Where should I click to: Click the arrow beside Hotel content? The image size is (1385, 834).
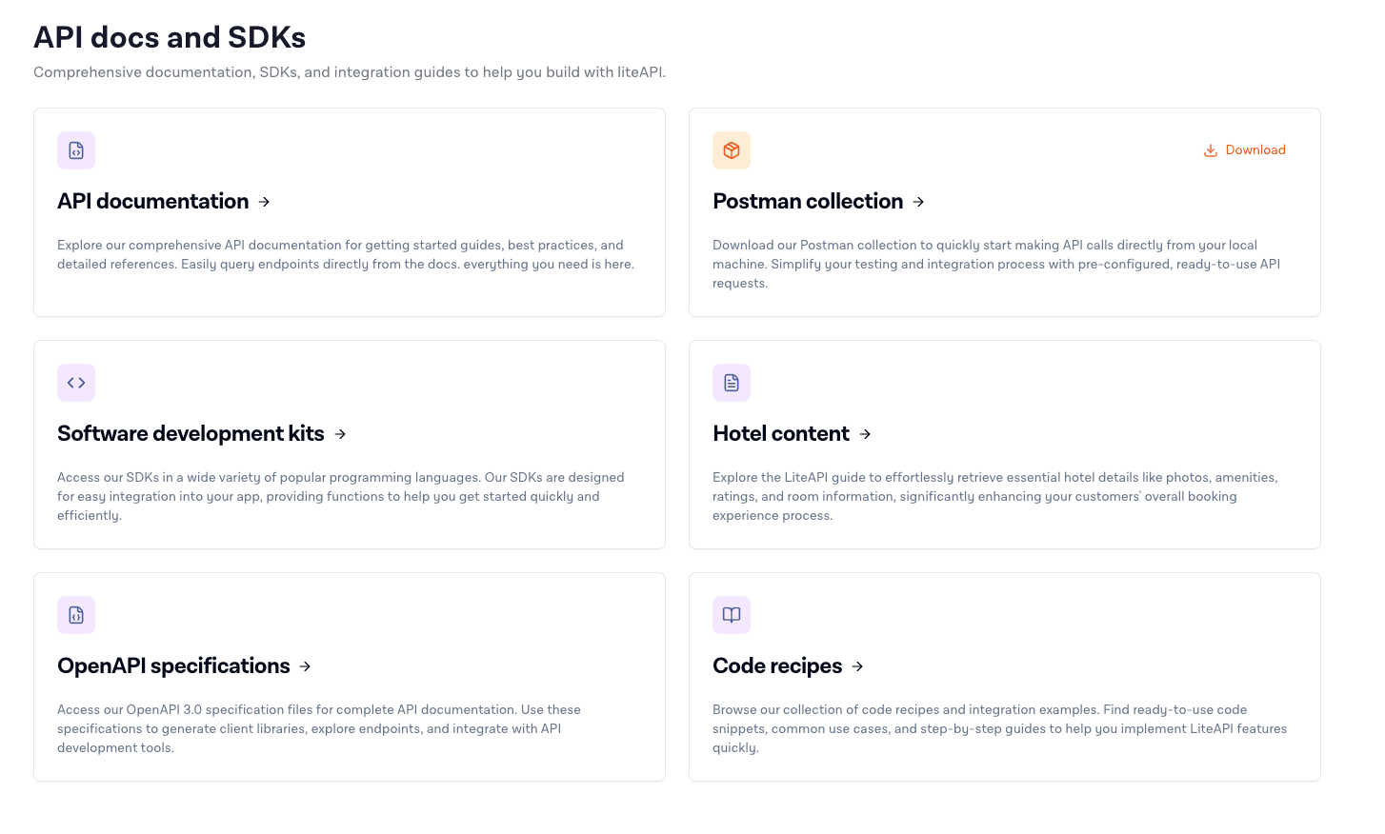(865, 434)
